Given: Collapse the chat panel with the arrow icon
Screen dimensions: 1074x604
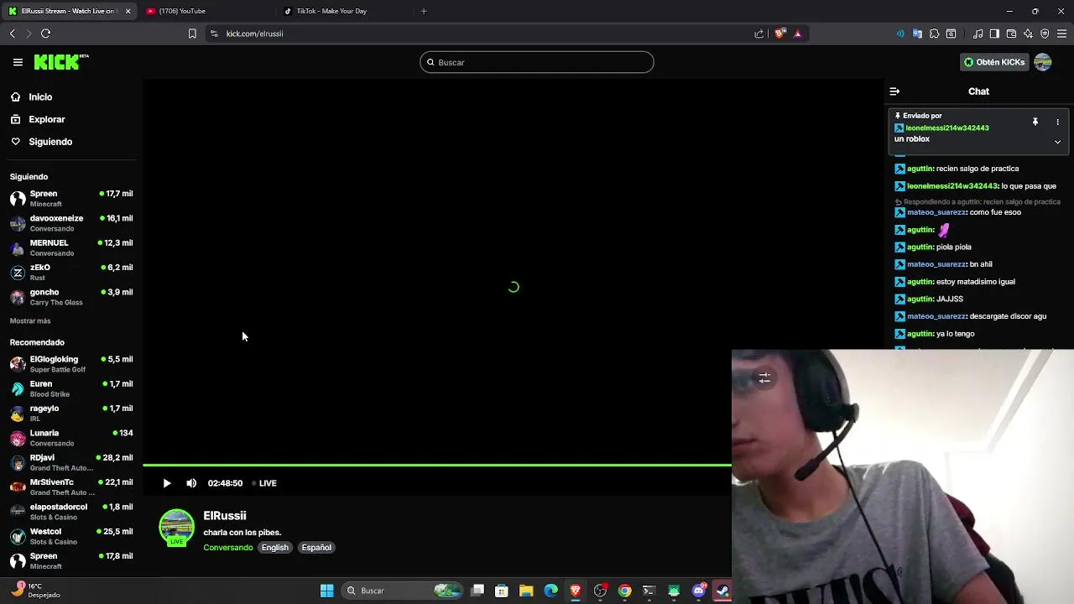Looking at the screenshot, I should point(894,91).
